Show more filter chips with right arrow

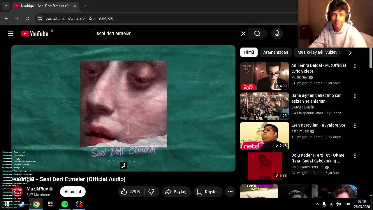click(x=350, y=52)
